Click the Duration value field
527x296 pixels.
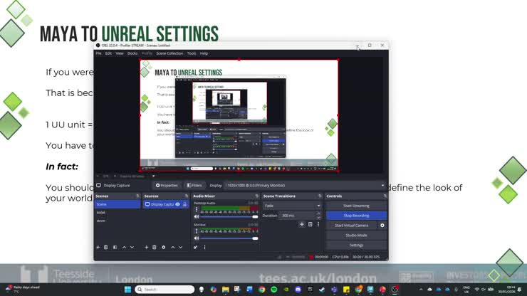[298, 216]
